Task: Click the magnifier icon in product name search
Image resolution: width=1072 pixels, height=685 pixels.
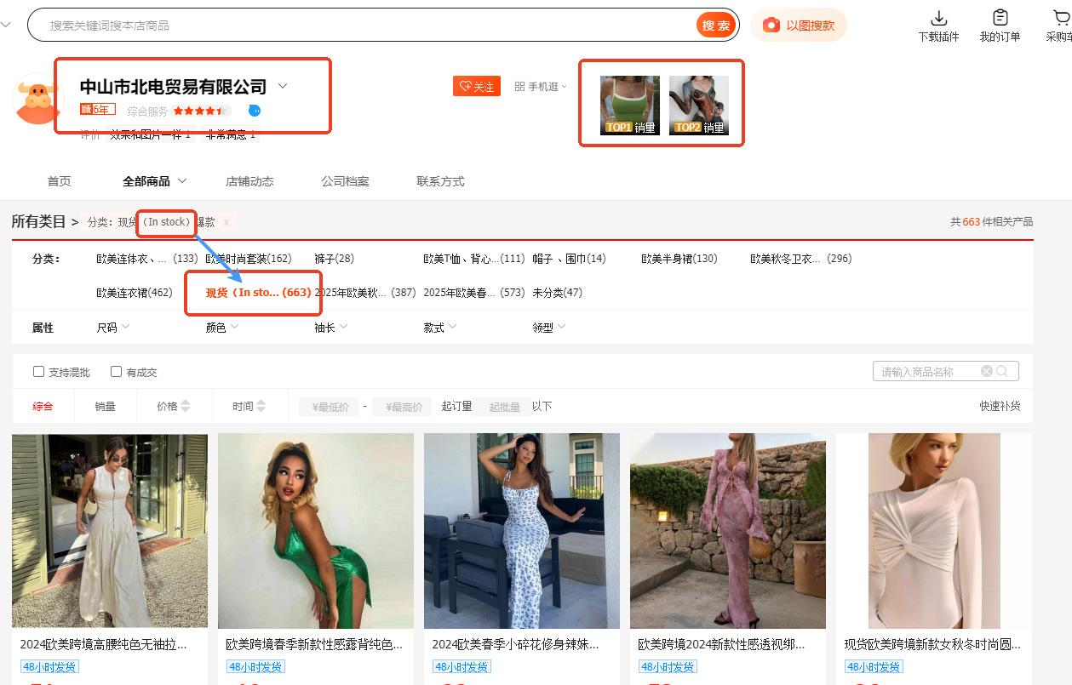Action: (x=1003, y=371)
